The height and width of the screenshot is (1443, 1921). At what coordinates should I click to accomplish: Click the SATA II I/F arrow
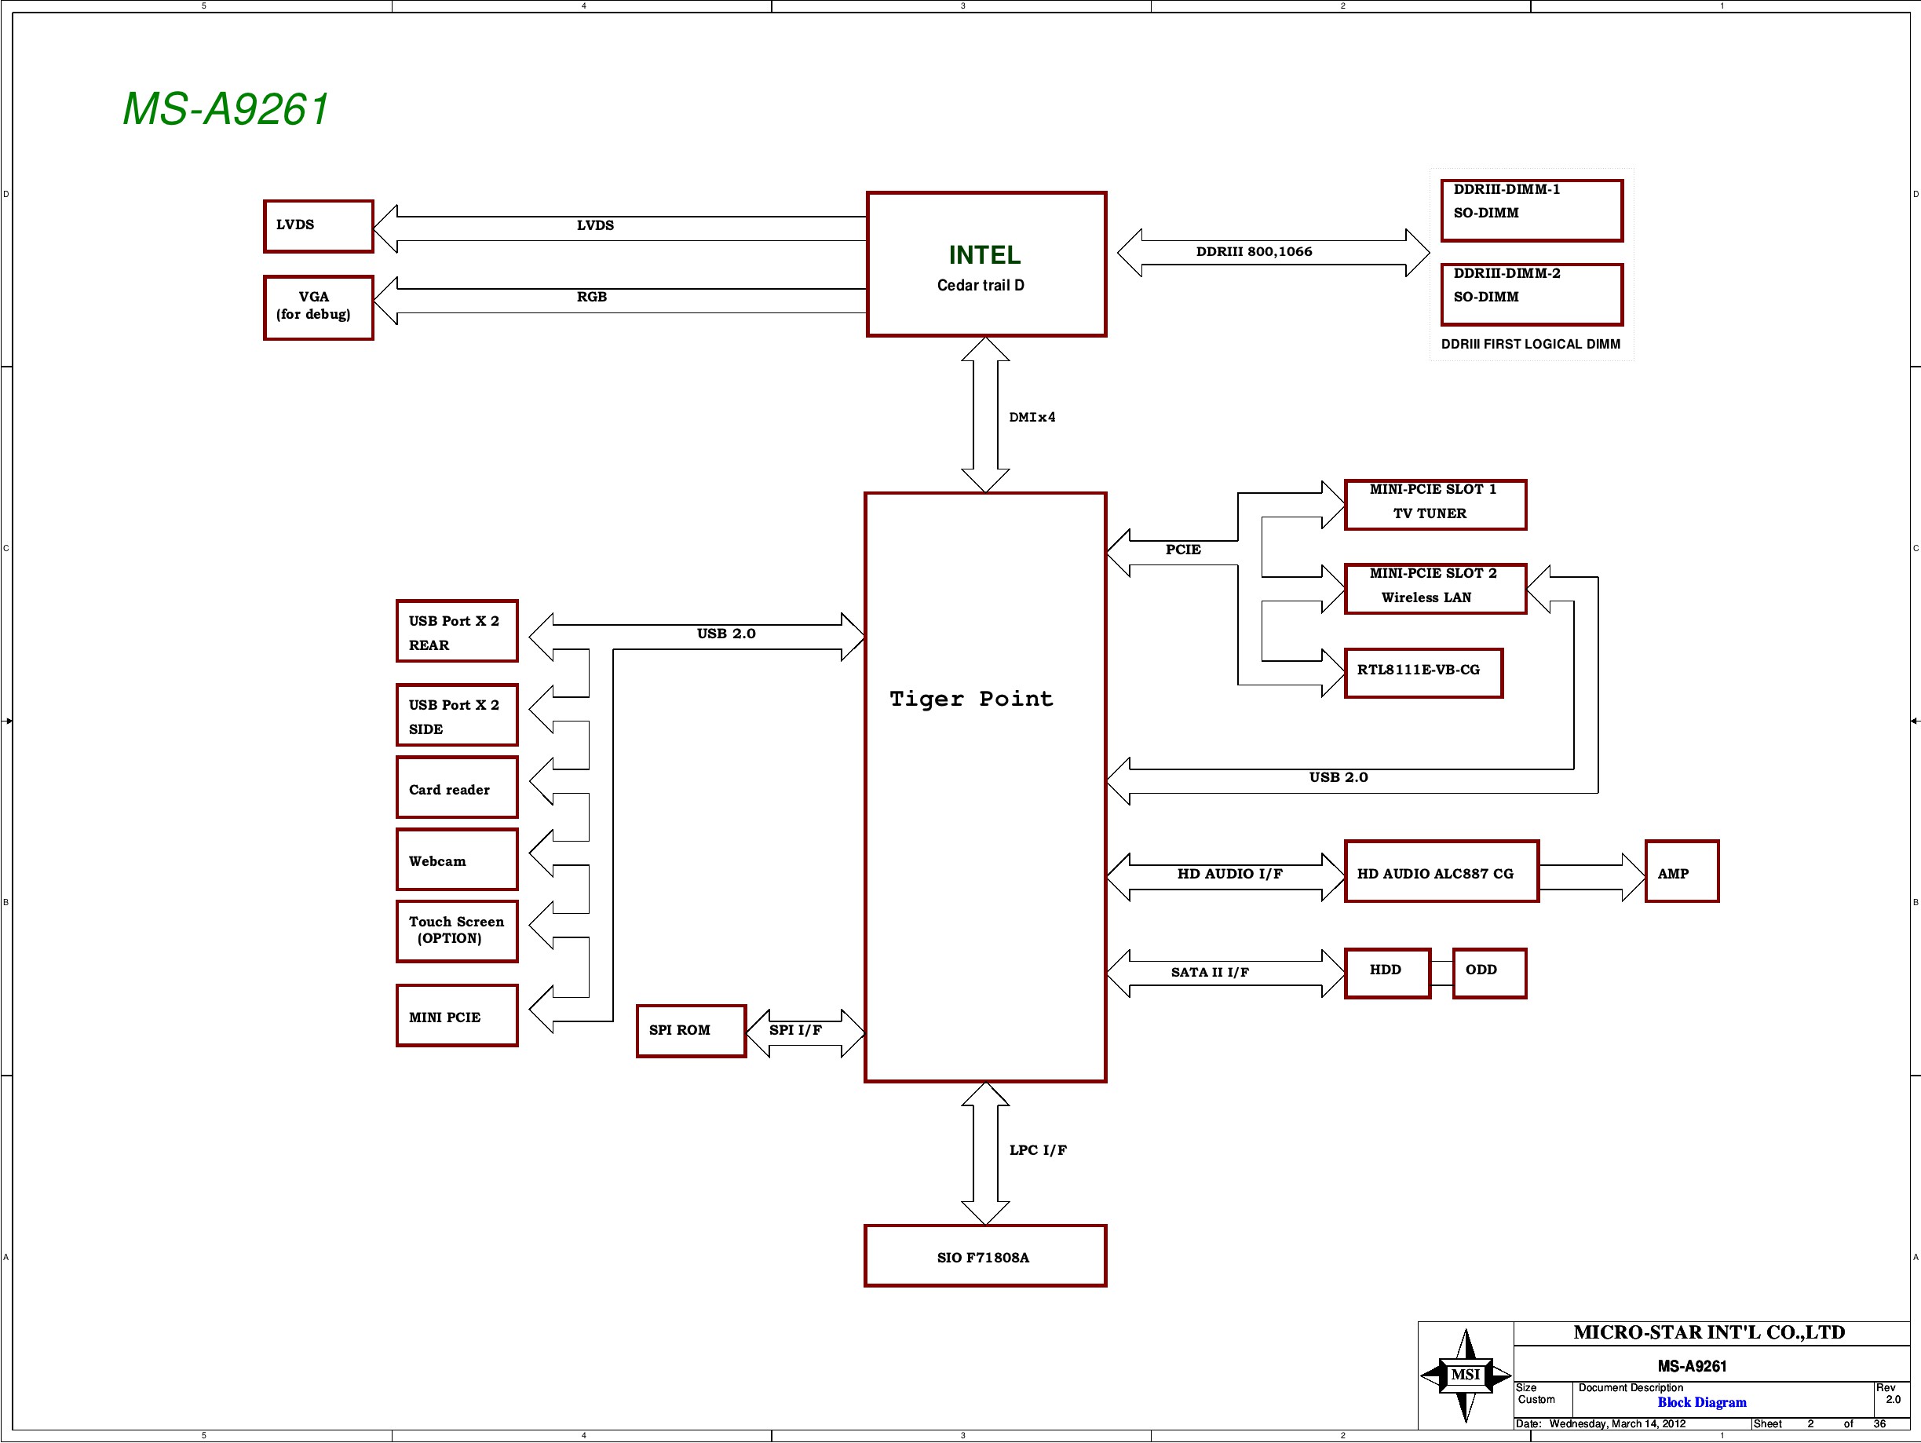1225,973
